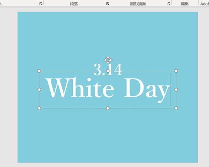Open the font group dialog launcher left of 段落
Image resolution: width=209 pixels, height=167 pixels.
tap(41, 4)
